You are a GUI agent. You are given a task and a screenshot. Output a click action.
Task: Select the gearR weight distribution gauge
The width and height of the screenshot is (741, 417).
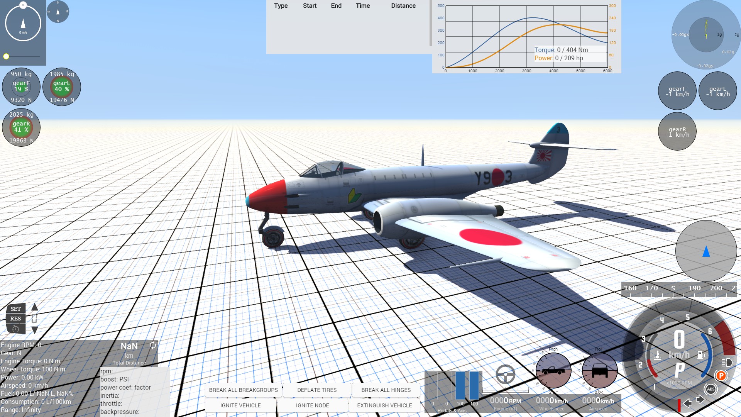click(x=21, y=127)
